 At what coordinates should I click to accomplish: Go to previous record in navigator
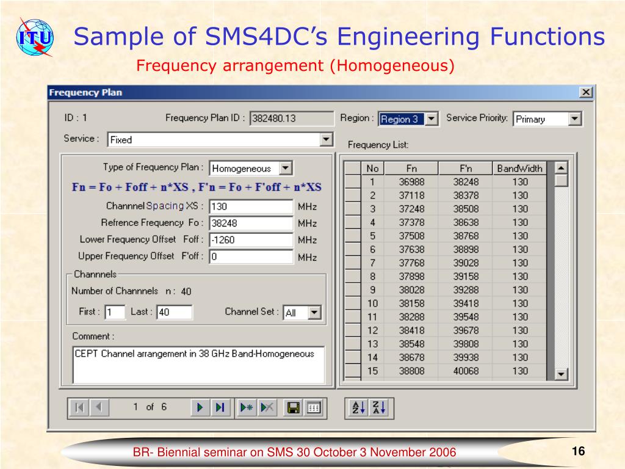tap(99, 407)
